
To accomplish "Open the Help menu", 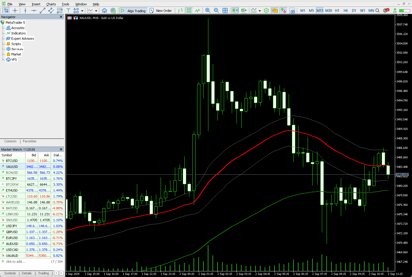I will (96, 4).
